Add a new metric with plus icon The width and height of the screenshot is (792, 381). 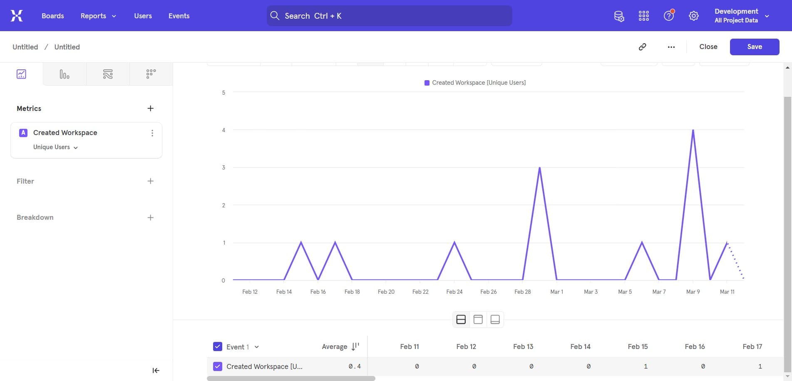click(151, 108)
